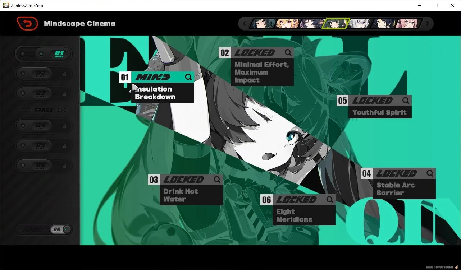Inspect Drink Hot Water with its magnifier
The image size is (461, 270).
click(x=217, y=180)
